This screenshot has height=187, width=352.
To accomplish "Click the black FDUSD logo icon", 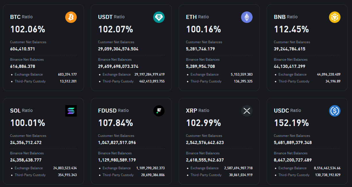I will click(159, 111).
